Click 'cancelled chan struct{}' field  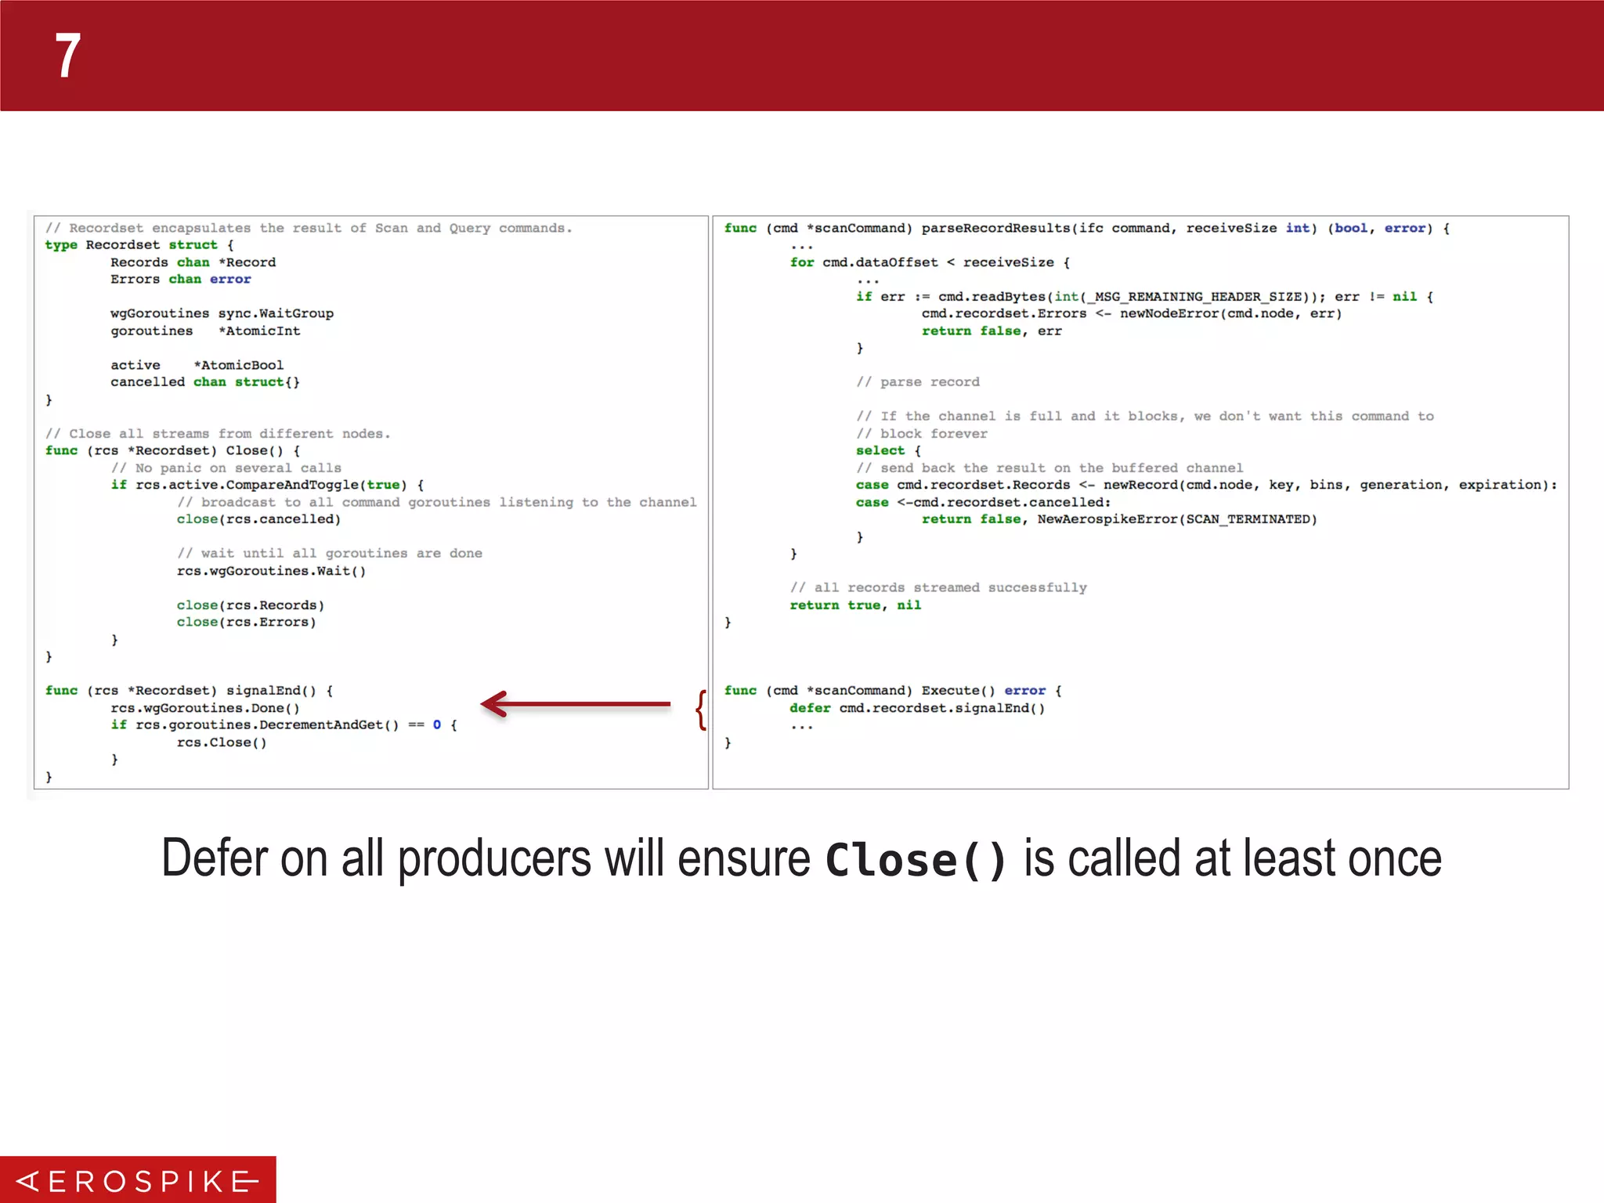click(x=205, y=382)
